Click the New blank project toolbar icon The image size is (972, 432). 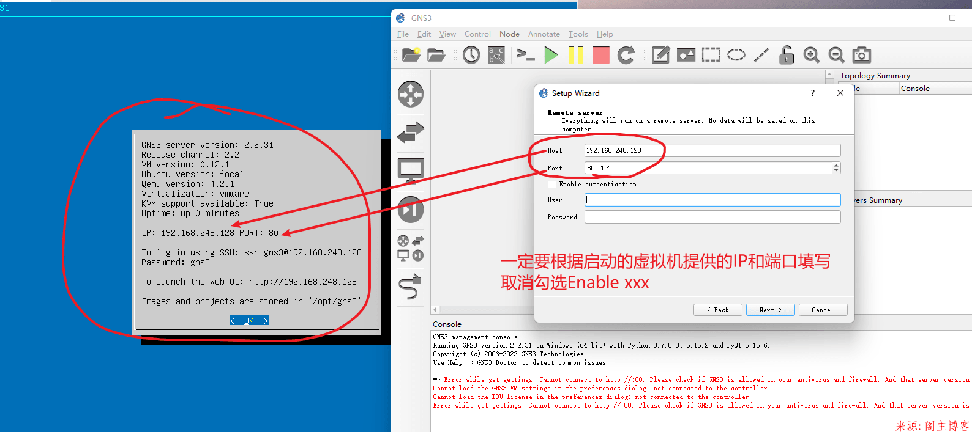(411, 55)
